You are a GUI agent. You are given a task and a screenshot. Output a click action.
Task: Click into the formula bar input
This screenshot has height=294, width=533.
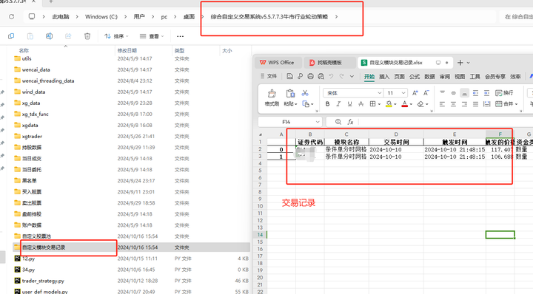coord(446,122)
